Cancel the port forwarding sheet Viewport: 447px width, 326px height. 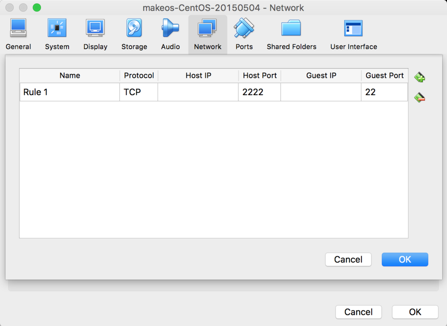pyautogui.click(x=348, y=259)
